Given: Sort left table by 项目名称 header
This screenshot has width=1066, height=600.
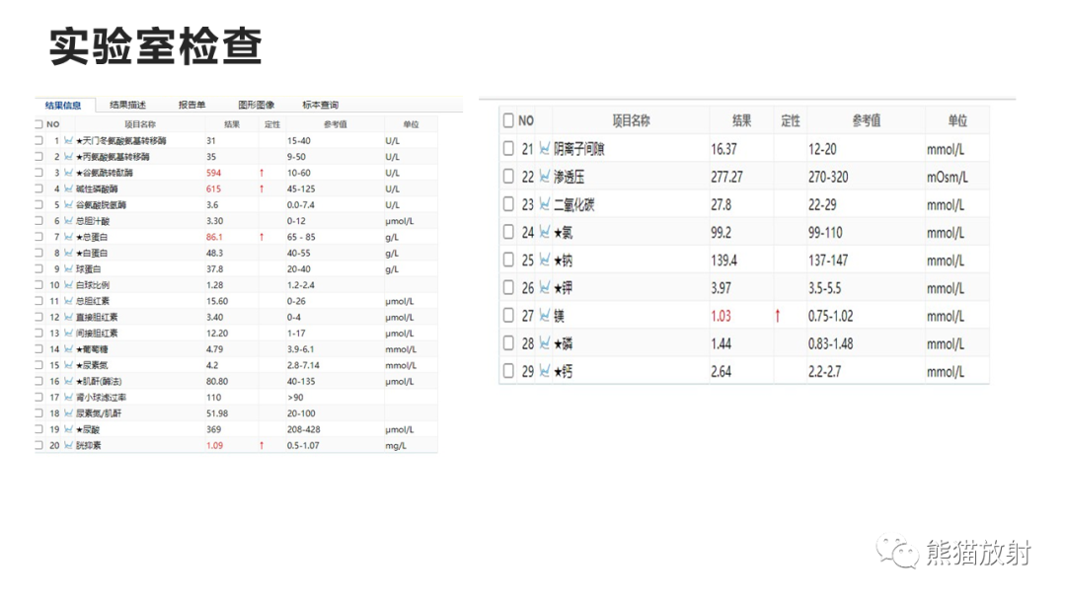Looking at the screenshot, I should 140,124.
